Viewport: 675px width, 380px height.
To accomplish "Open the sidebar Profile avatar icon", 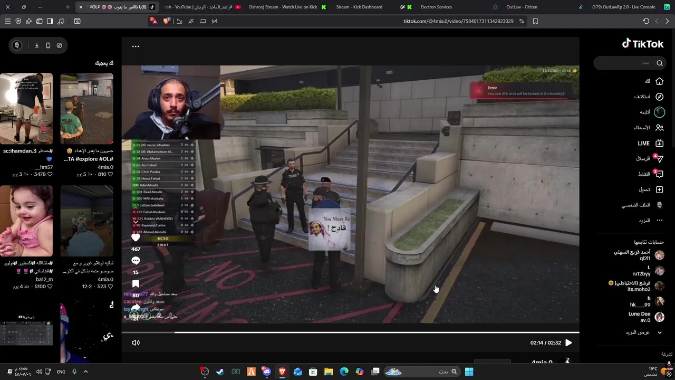I will [x=659, y=205].
